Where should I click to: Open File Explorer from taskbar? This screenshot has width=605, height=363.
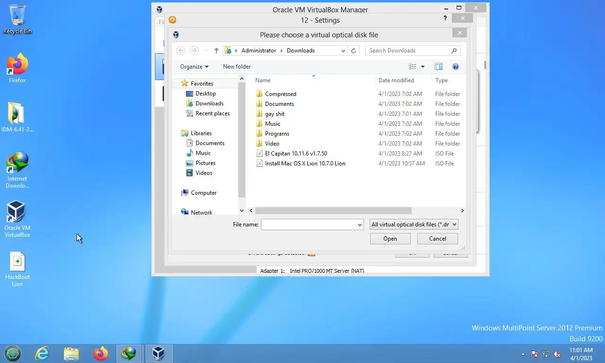(x=71, y=353)
